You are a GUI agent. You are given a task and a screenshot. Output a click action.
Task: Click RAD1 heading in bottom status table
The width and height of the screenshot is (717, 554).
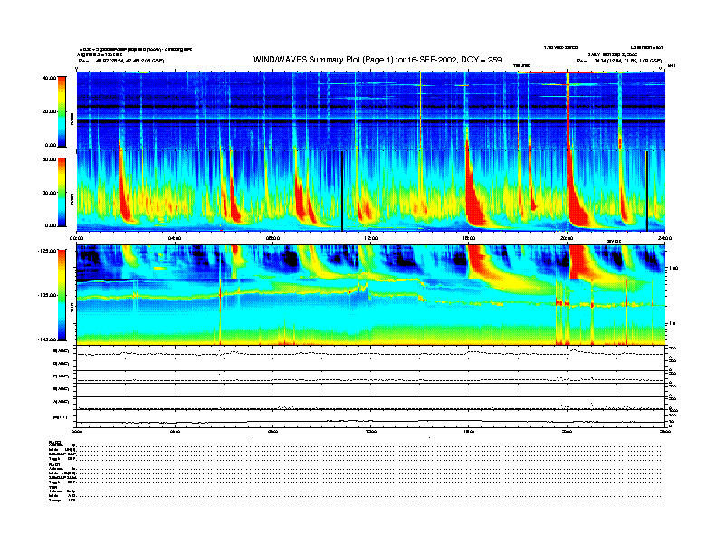tap(55, 465)
